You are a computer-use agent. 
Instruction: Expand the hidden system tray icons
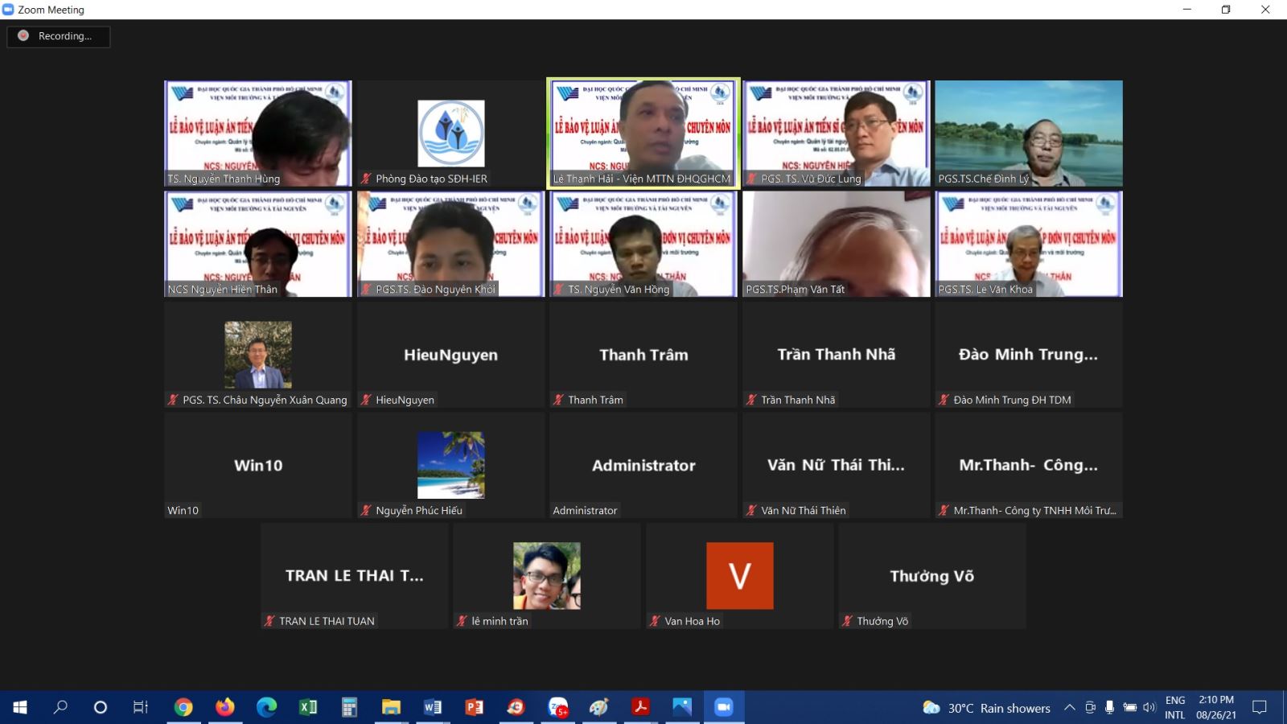pyautogui.click(x=1069, y=707)
